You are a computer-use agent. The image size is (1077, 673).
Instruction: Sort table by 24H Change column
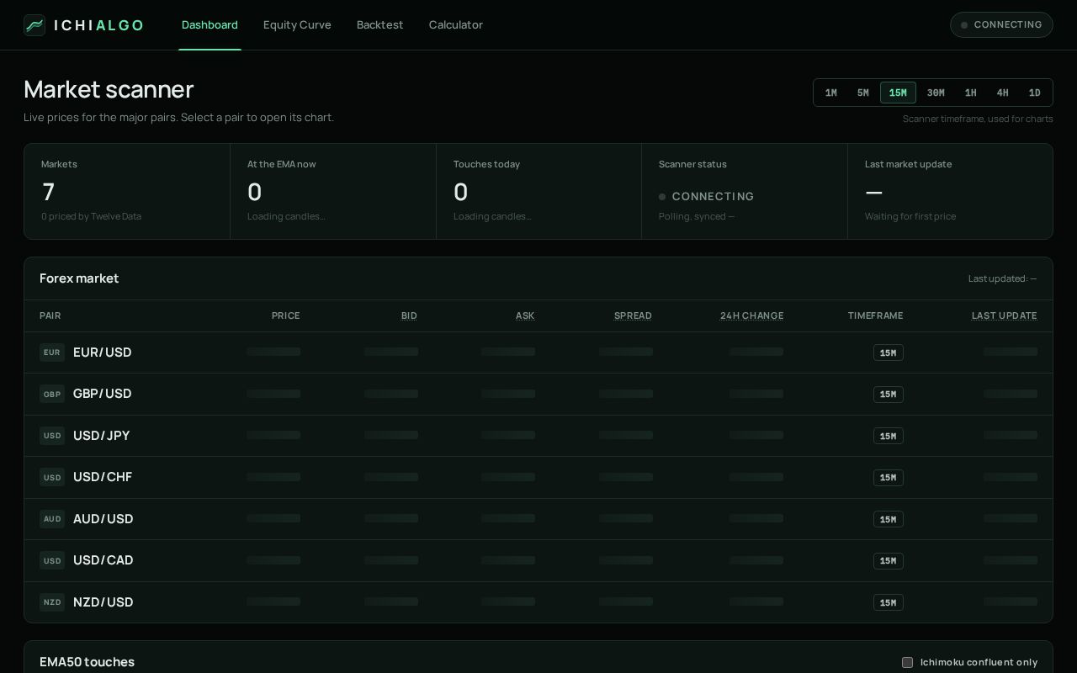751,315
